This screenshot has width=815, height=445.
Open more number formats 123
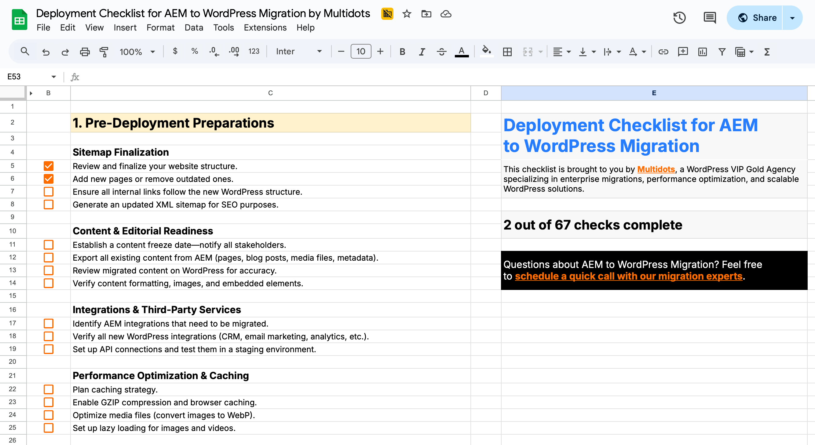[254, 52]
